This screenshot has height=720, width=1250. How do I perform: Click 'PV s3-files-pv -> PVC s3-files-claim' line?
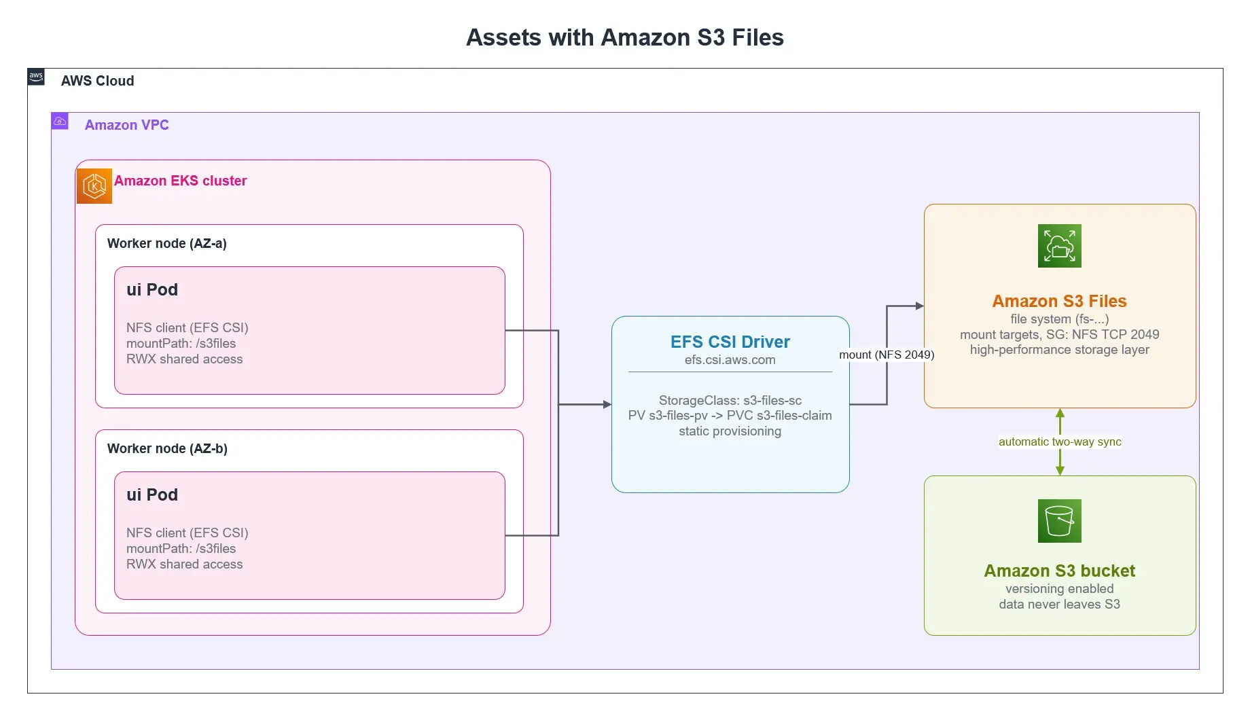(730, 415)
